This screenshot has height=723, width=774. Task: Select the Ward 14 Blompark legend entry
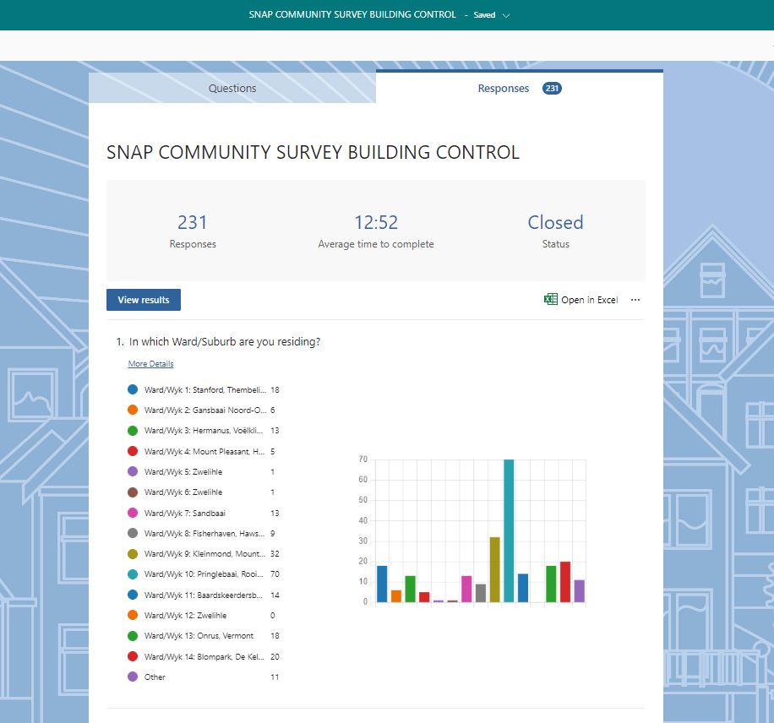pyautogui.click(x=204, y=656)
